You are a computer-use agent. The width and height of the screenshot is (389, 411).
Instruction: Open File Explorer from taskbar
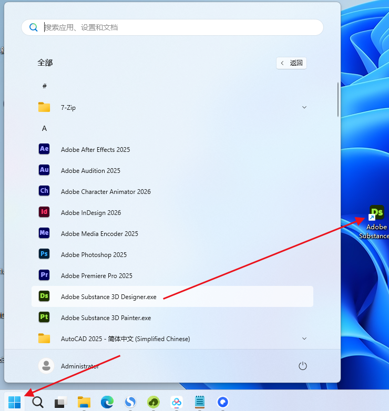84,402
